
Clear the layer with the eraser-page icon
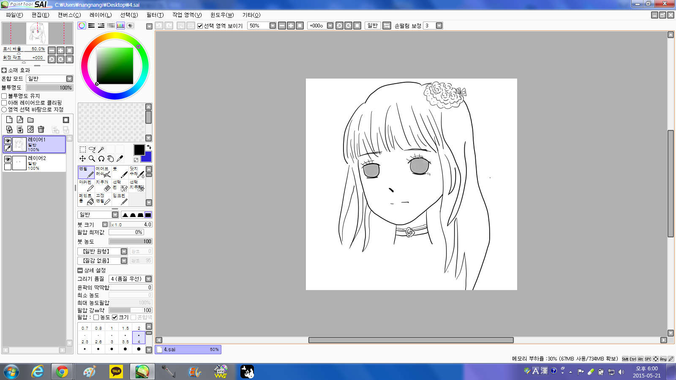[30, 129]
